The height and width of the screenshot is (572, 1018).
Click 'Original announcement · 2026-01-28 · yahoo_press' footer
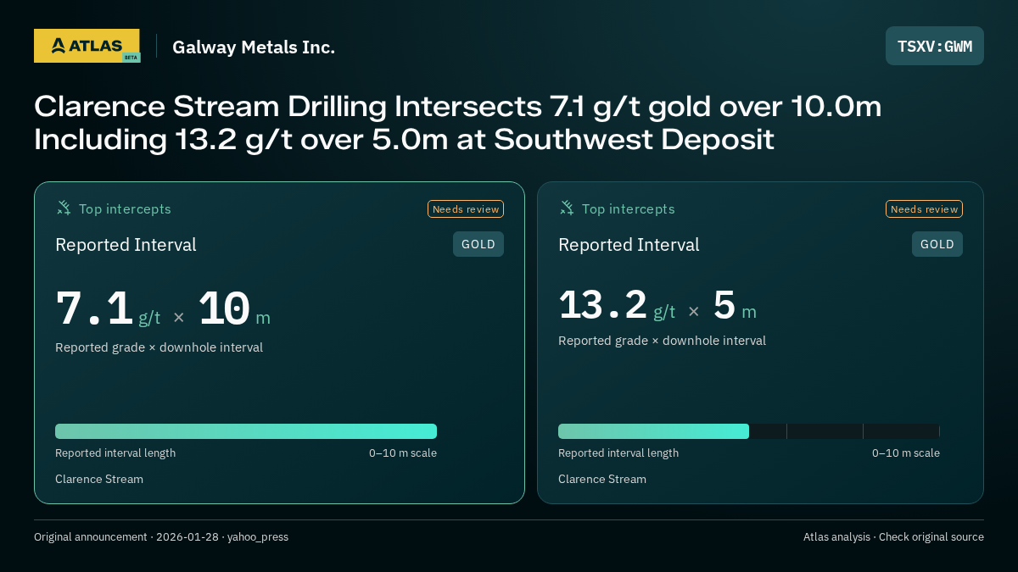(161, 536)
